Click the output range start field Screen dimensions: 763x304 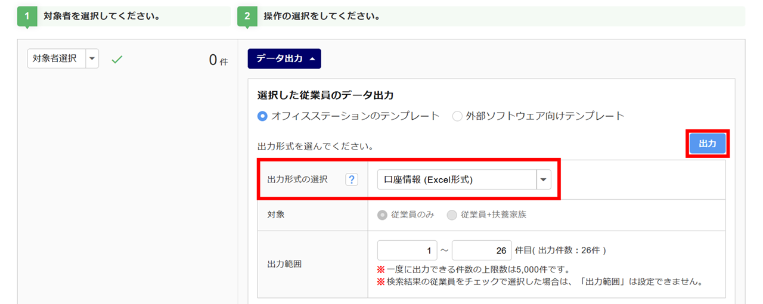(407, 250)
